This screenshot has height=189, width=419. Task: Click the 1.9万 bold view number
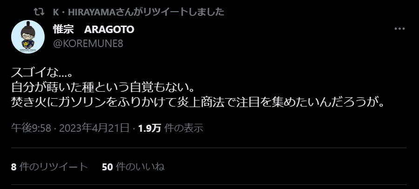tap(149, 128)
